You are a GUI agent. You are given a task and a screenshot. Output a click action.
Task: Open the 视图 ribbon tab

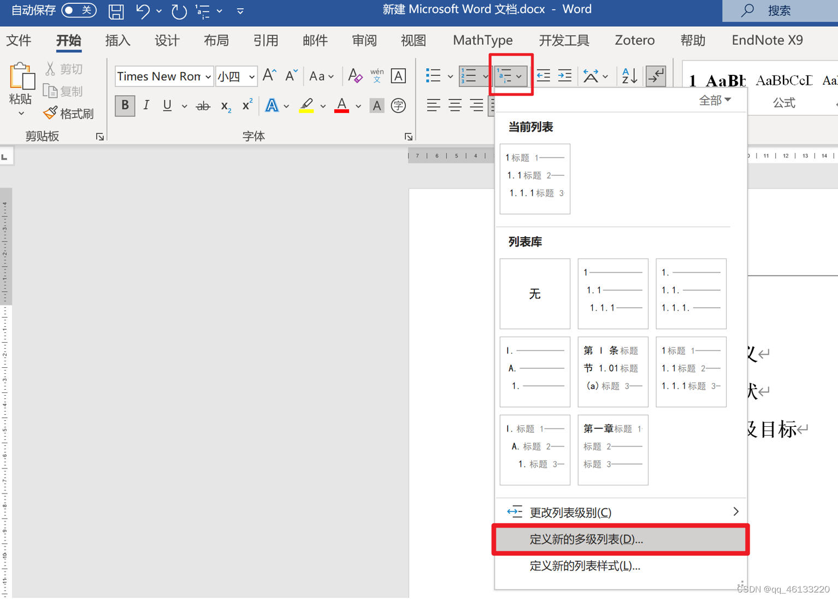click(x=414, y=40)
